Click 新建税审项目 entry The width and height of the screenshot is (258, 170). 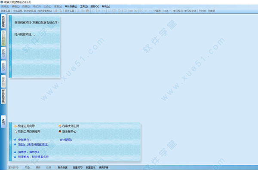(x=37, y=22)
